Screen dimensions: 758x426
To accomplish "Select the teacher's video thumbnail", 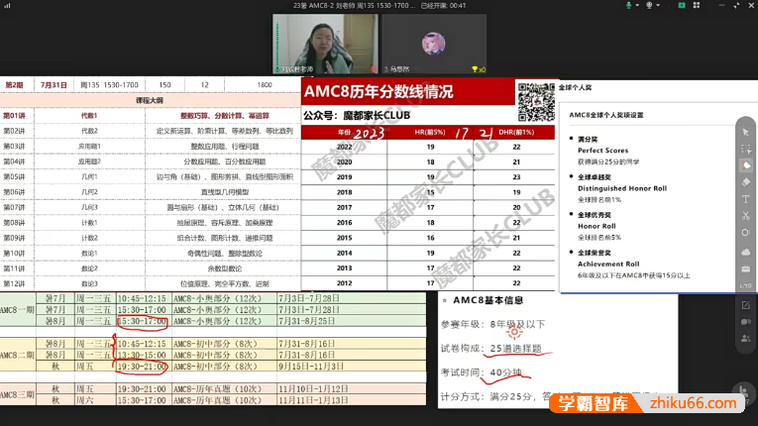I will coord(326,44).
